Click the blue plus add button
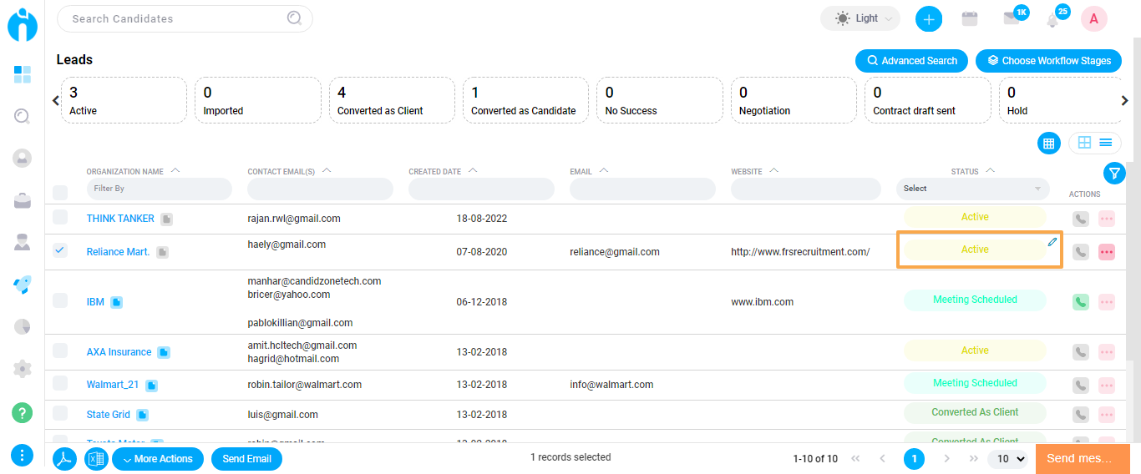The height and width of the screenshot is (474, 1141). [x=929, y=18]
